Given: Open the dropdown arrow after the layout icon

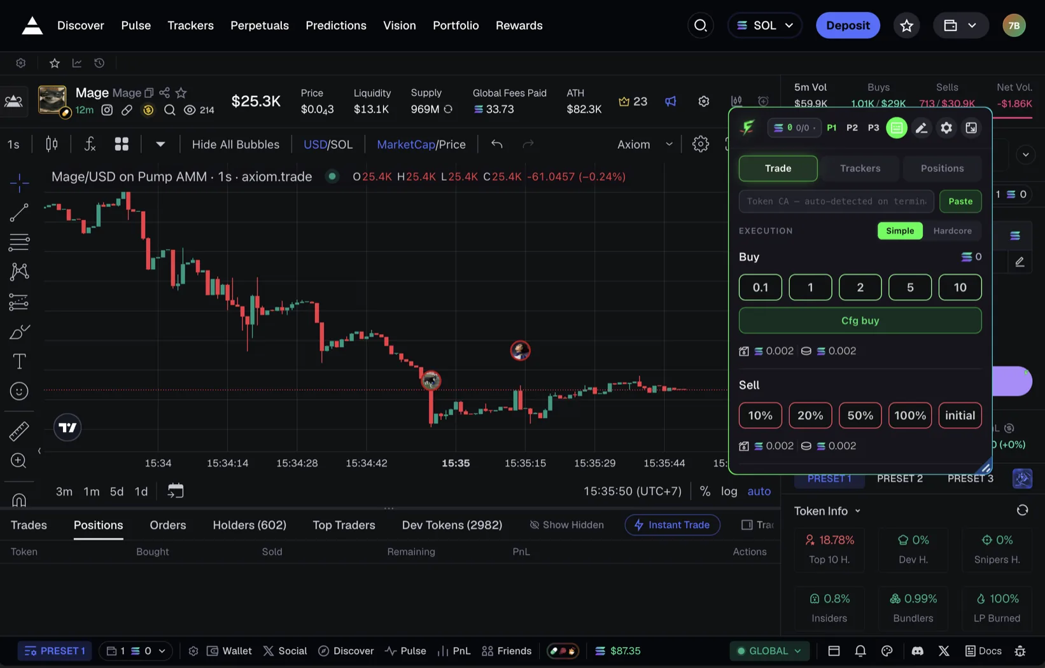Looking at the screenshot, I should click(160, 144).
